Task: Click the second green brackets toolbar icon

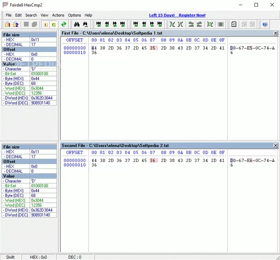Action: (180, 24)
